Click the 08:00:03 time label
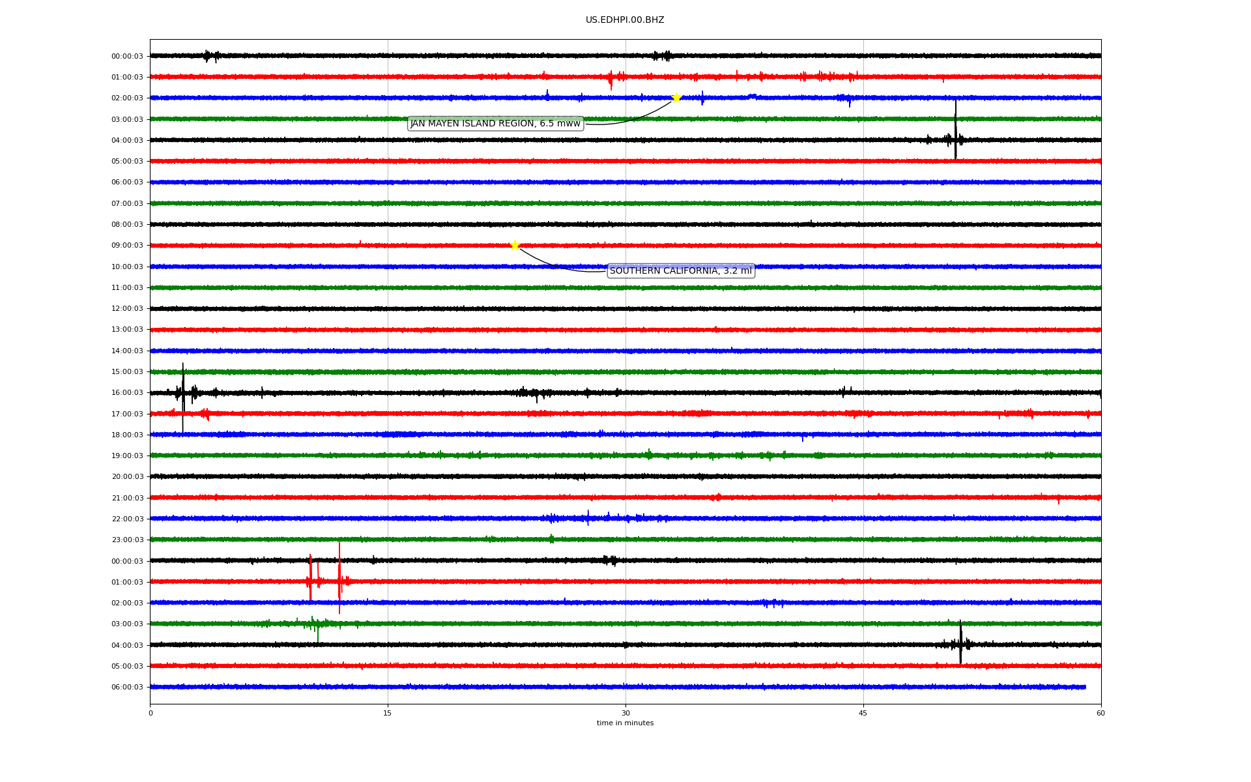The height and width of the screenshot is (782, 1251). (x=127, y=224)
